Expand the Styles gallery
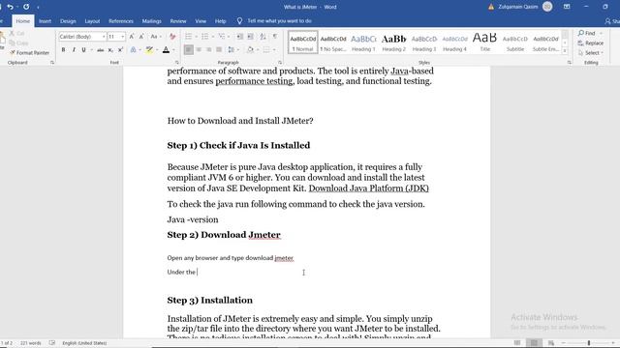620x348 pixels. [565, 51]
